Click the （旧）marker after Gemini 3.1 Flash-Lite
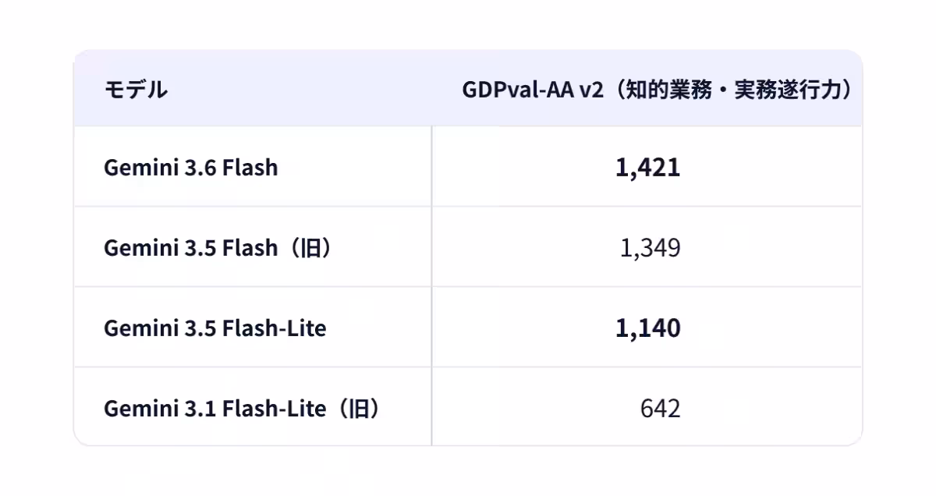 356,409
